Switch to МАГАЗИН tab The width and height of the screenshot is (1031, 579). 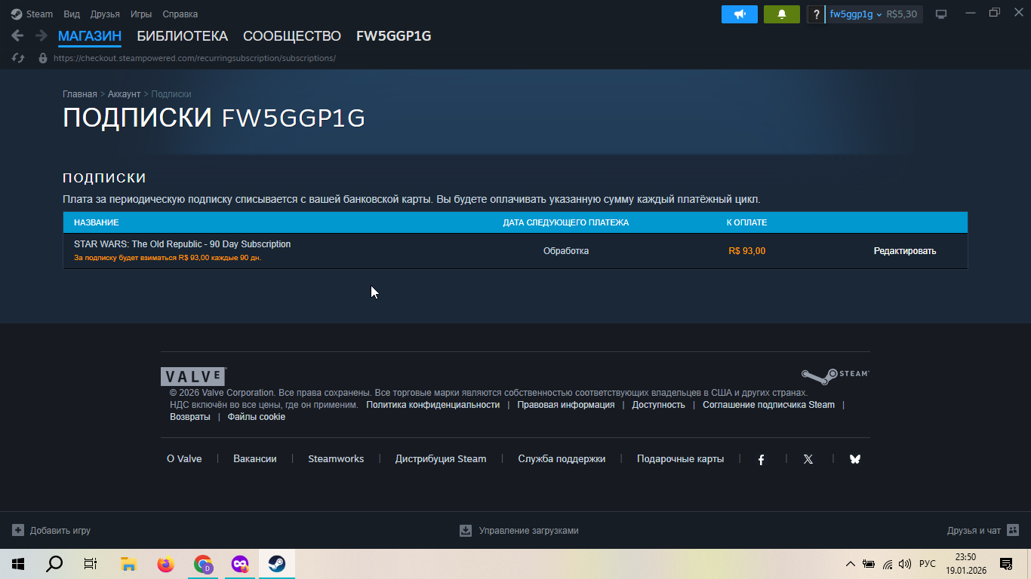point(90,36)
